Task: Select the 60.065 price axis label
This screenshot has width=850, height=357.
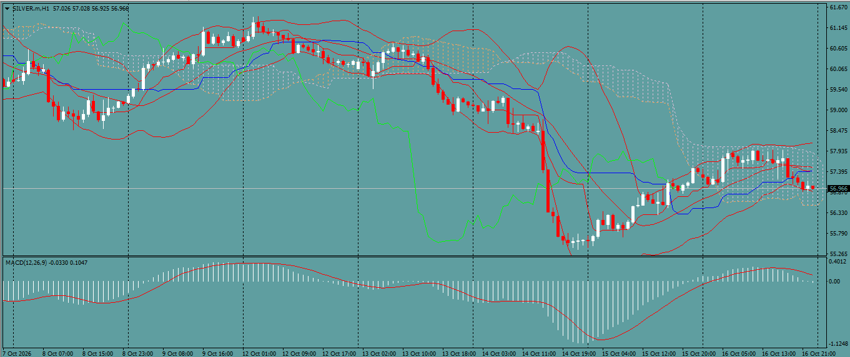Action: click(838, 69)
